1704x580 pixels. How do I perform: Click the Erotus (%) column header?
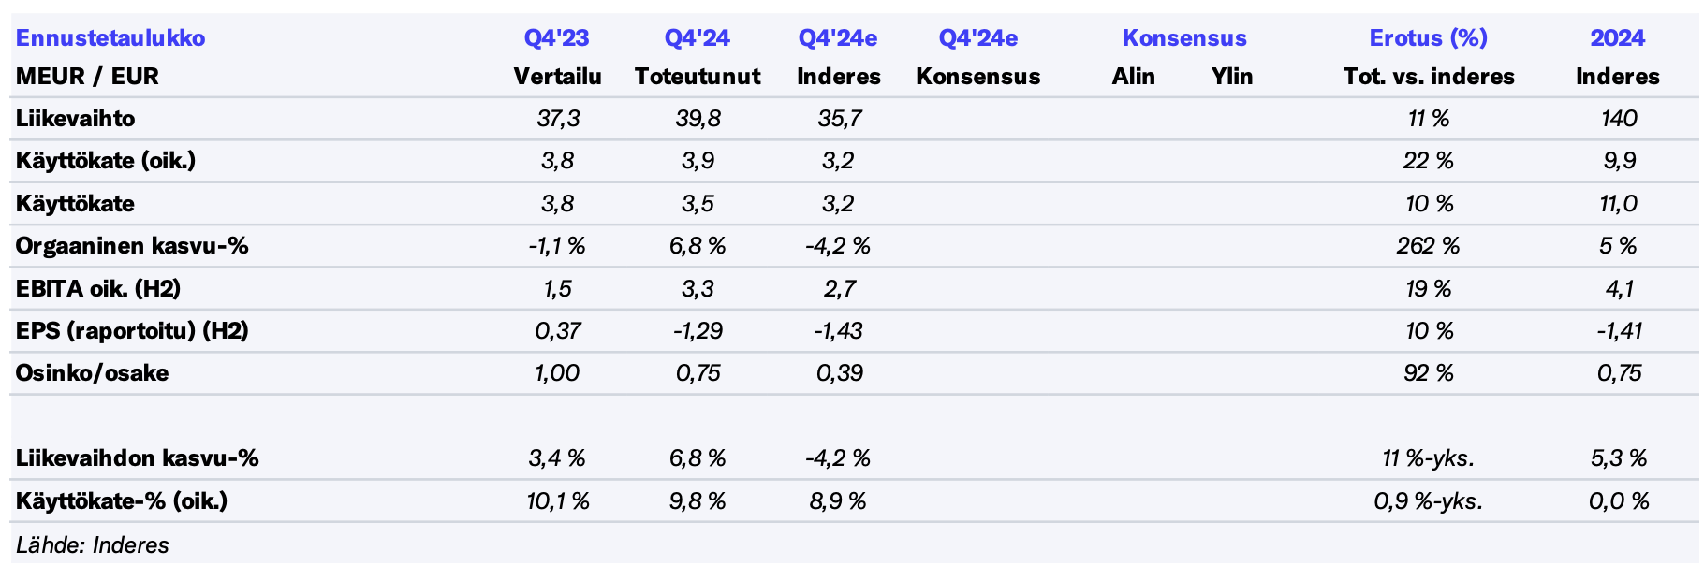[x=1428, y=38]
